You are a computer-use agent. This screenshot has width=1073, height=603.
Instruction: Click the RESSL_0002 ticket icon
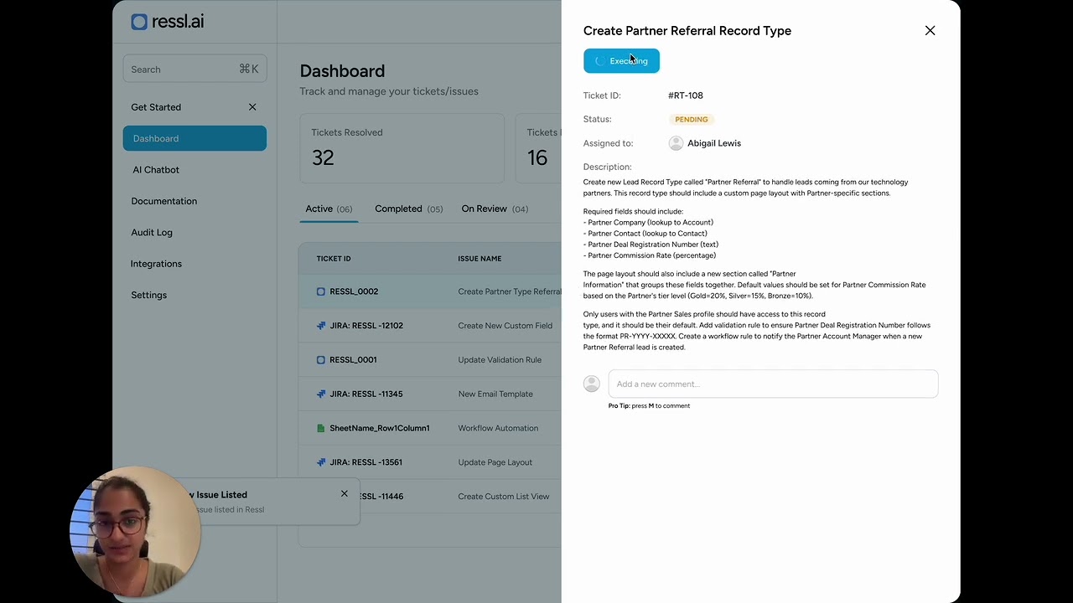pos(321,291)
